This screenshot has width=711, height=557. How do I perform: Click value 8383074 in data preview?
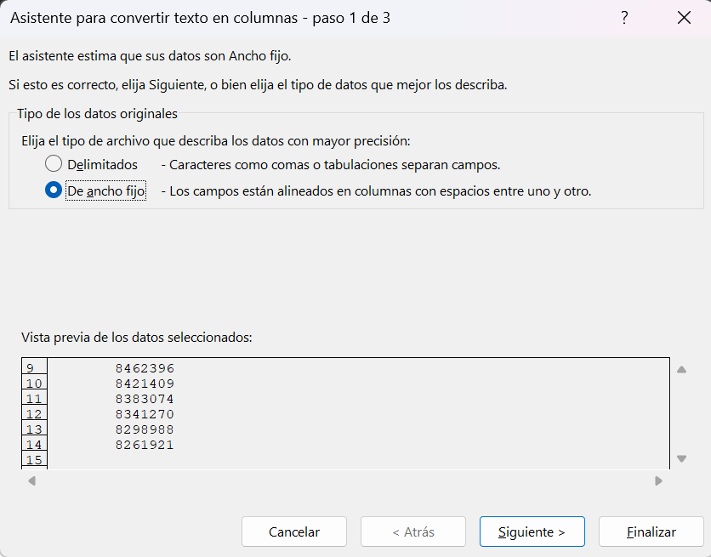(145, 399)
